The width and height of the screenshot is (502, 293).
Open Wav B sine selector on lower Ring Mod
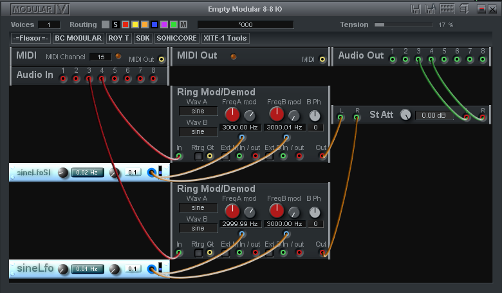(198, 229)
